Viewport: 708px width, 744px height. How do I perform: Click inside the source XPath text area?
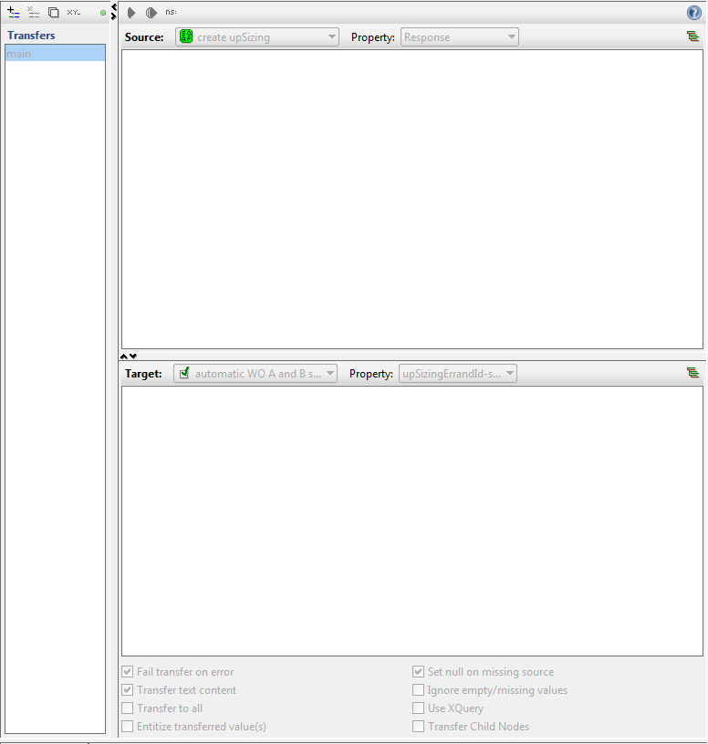(x=411, y=199)
